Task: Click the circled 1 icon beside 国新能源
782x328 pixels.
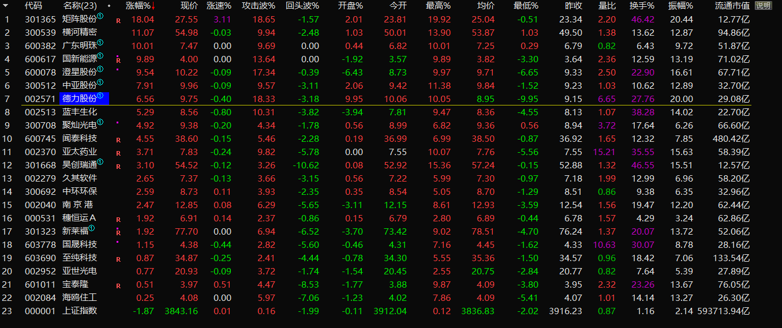Action: coord(100,56)
